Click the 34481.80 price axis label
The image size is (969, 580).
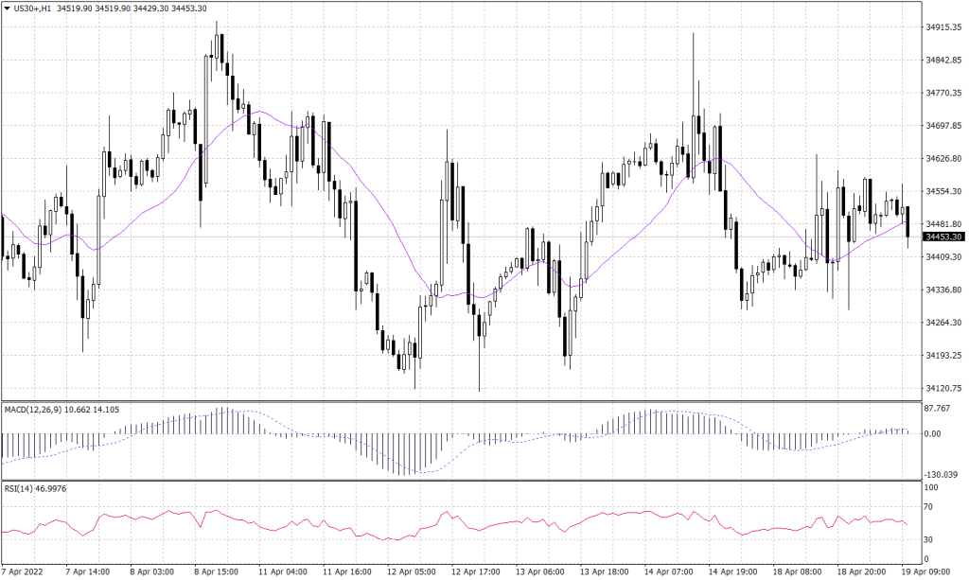pos(943,223)
